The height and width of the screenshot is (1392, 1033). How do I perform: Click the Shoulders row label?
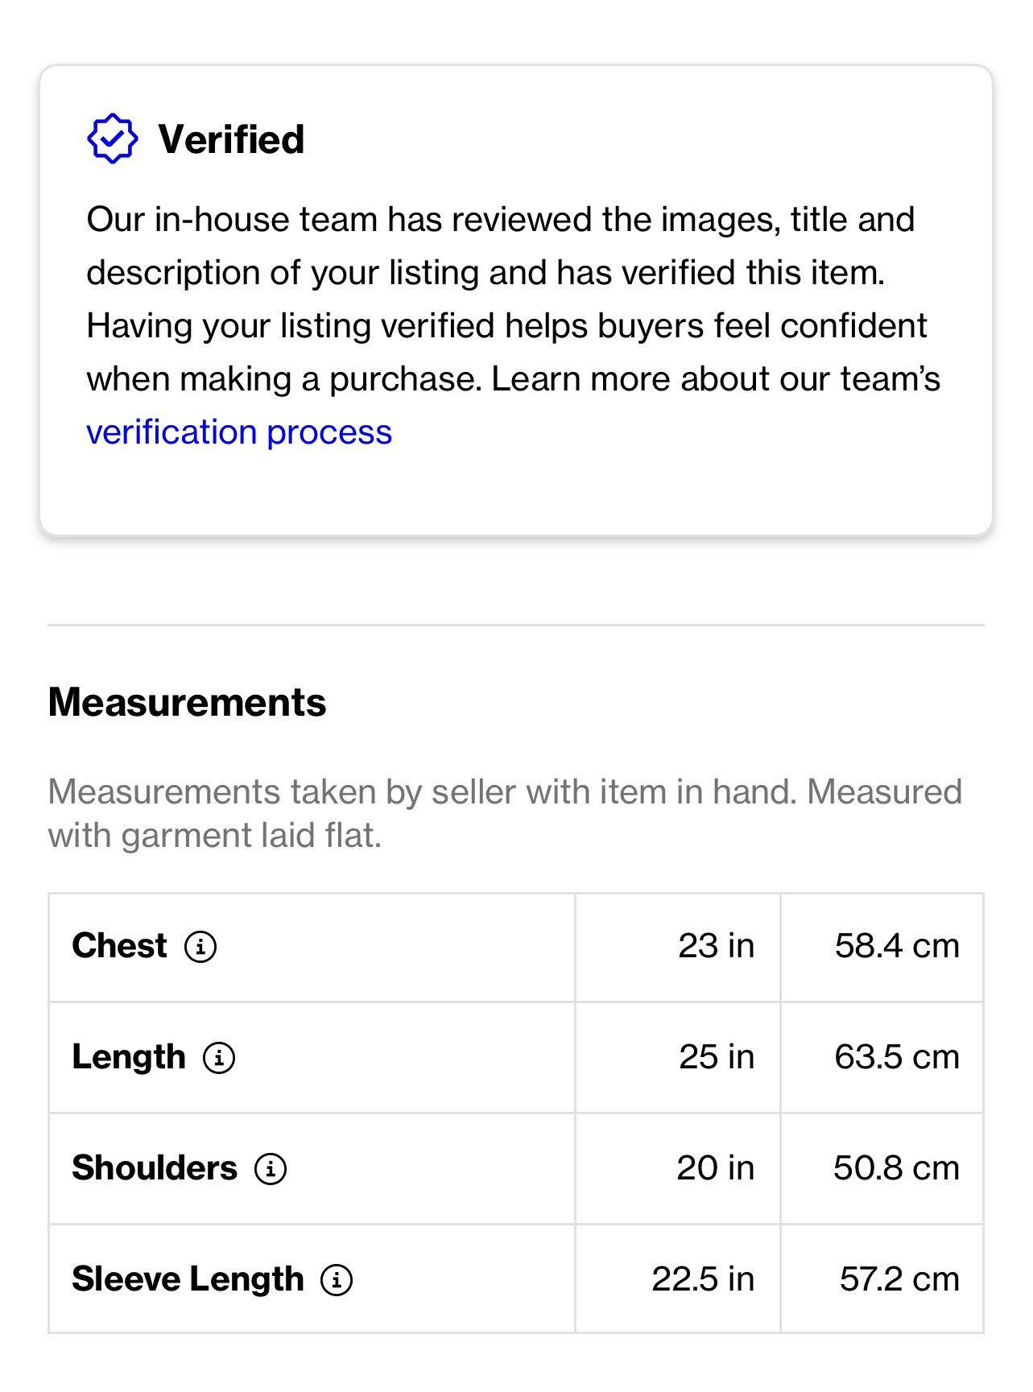155,1168
